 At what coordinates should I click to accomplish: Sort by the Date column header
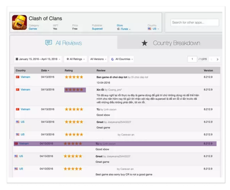click(x=44, y=70)
